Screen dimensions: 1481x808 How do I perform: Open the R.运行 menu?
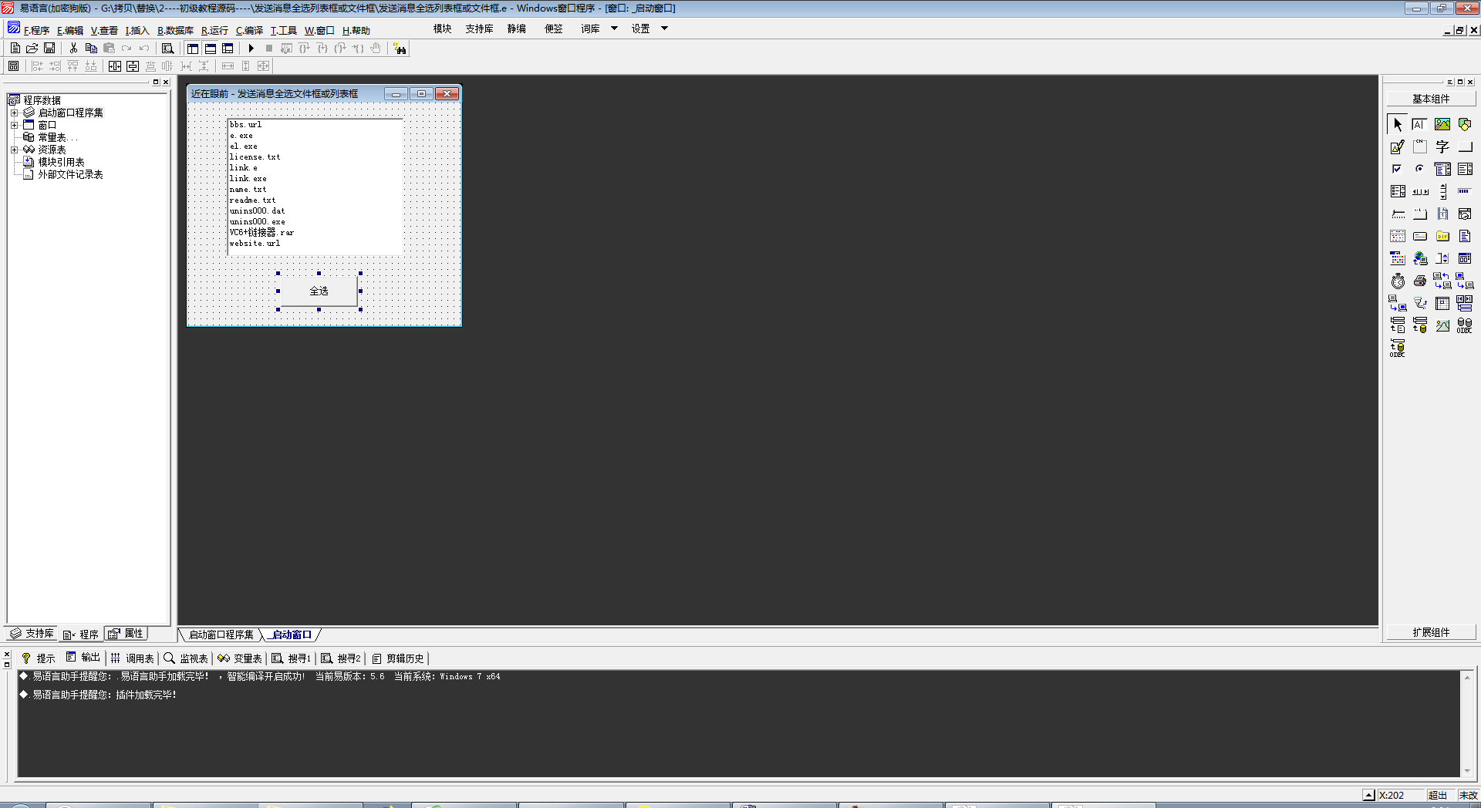tap(214, 31)
